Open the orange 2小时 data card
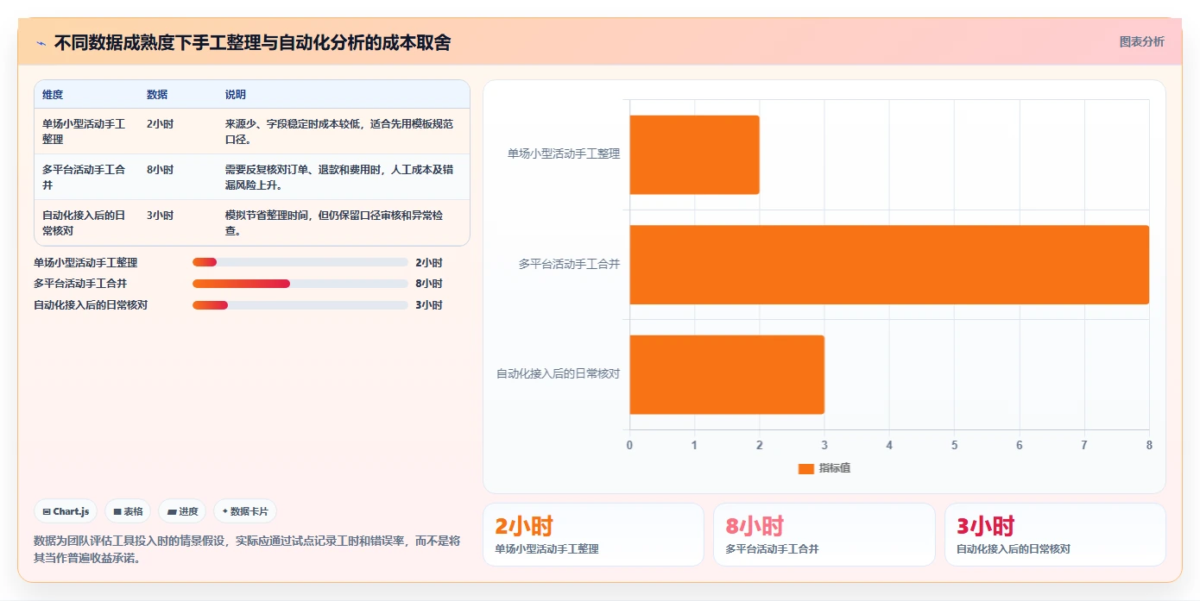This screenshot has width=1200, height=601. pyautogui.click(x=594, y=535)
